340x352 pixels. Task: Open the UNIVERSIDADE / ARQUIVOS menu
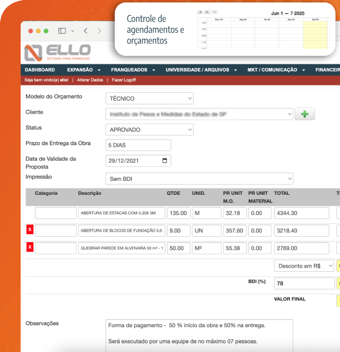(201, 70)
